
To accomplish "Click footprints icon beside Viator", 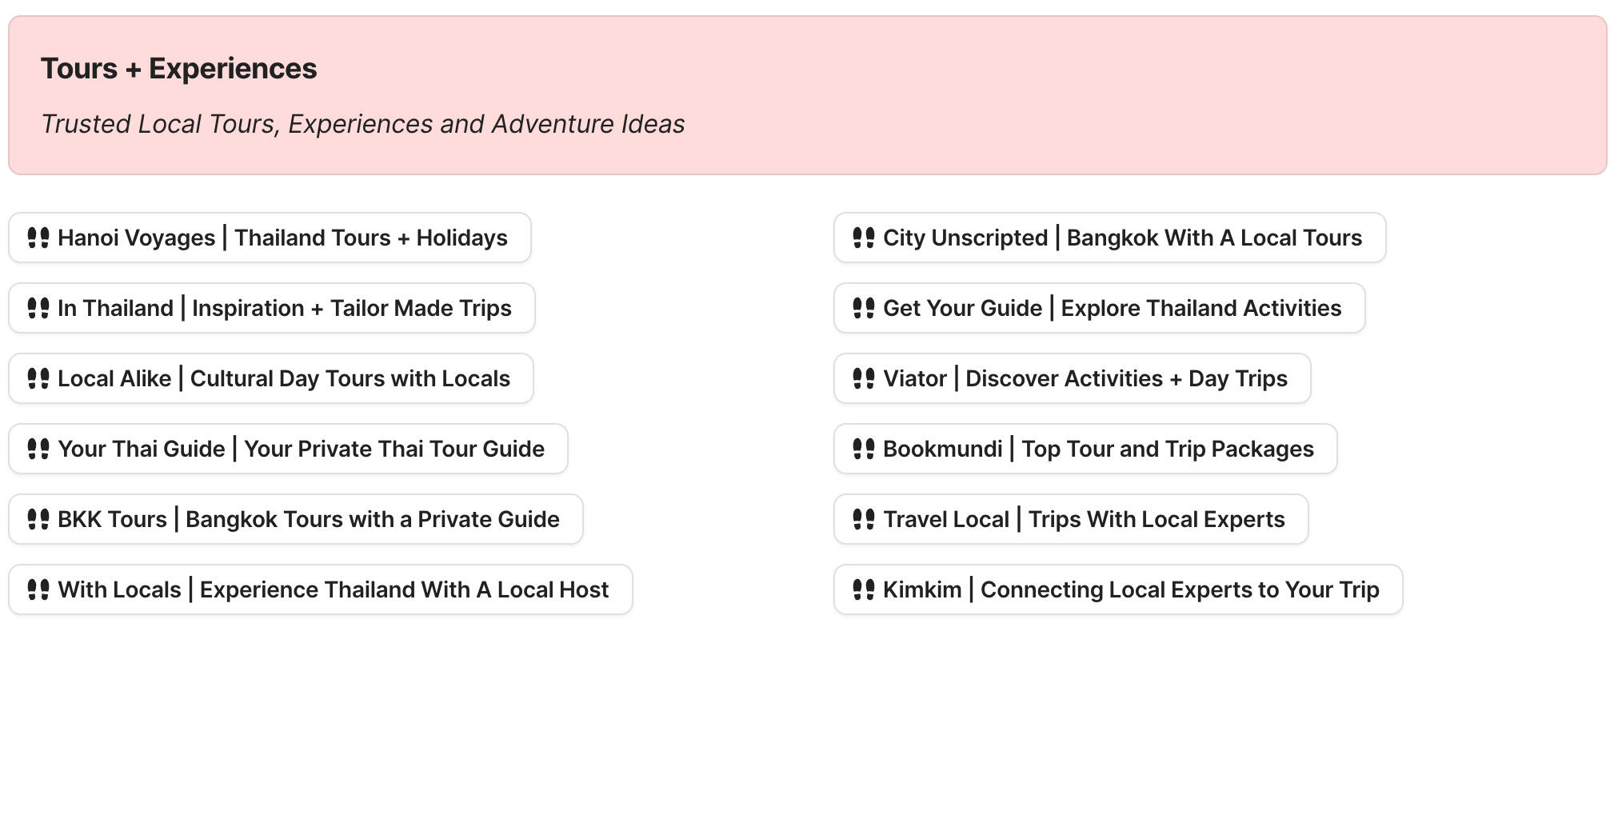I will pos(864,378).
